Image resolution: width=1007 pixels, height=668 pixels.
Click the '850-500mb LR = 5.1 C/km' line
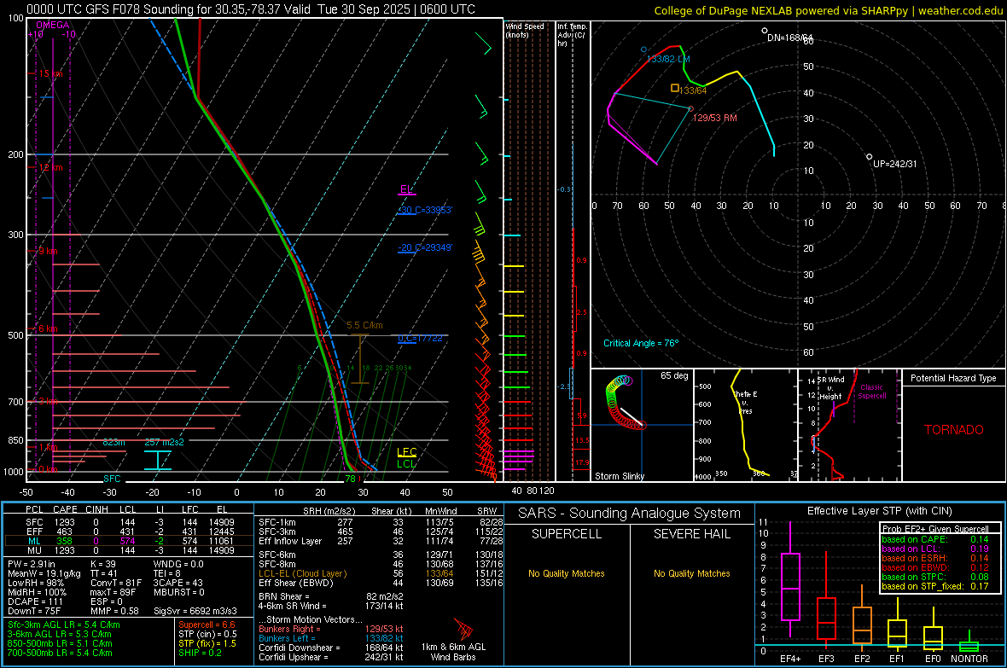click(x=60, y=643)
